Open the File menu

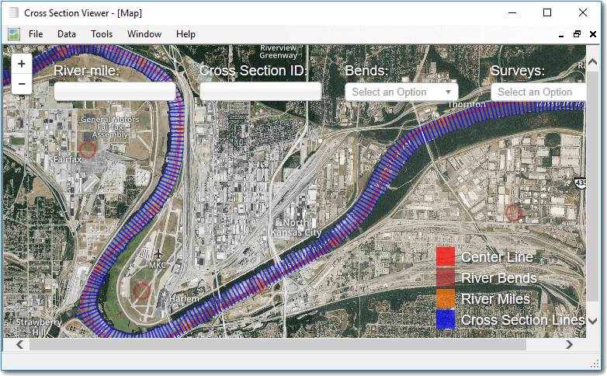click(x=36, y=34)
